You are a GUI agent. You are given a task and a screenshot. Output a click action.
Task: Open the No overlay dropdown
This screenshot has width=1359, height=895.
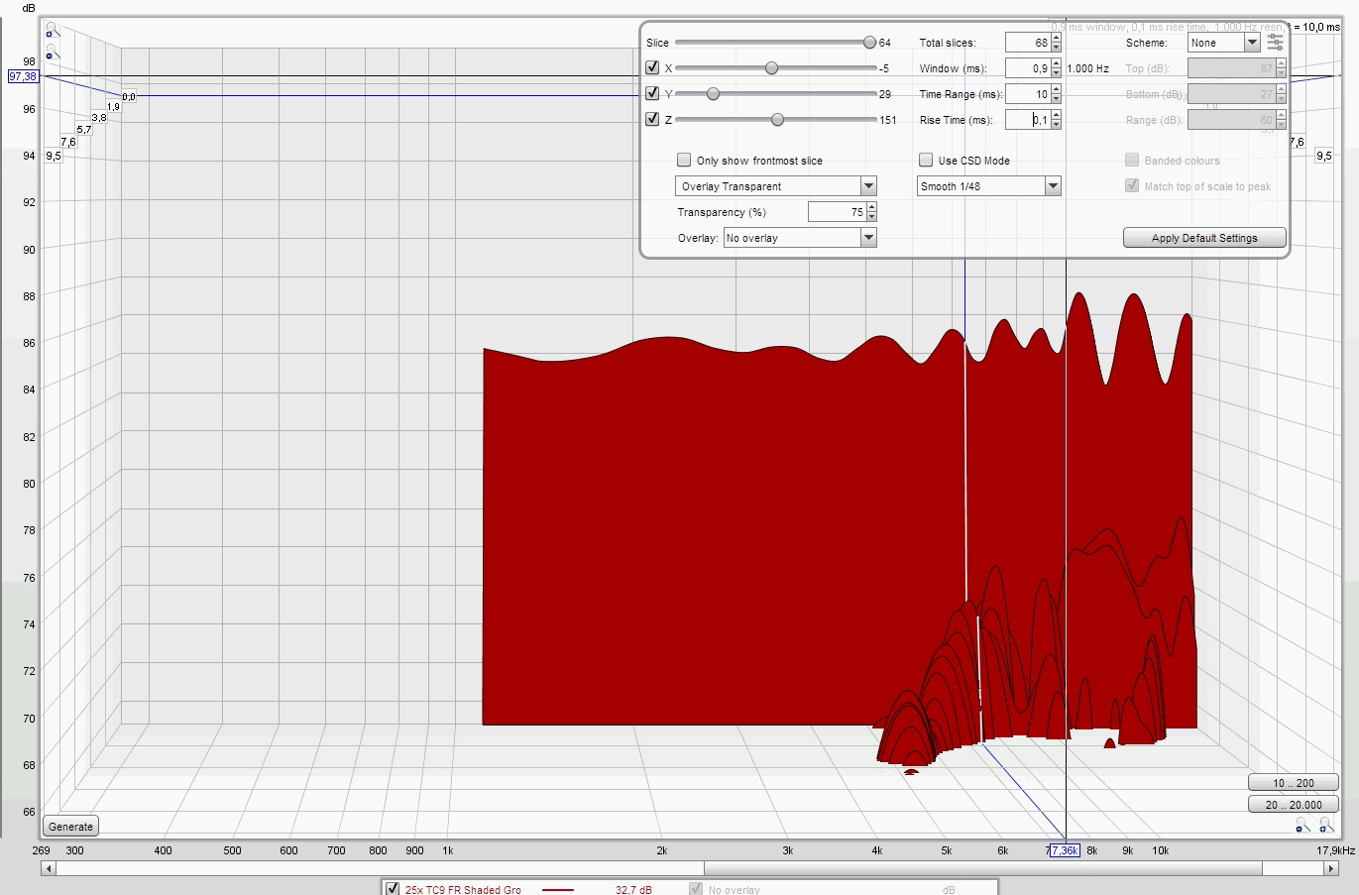pos(800,238)
